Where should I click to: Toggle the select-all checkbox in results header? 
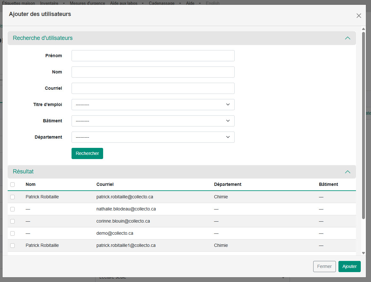pos(12,185)
